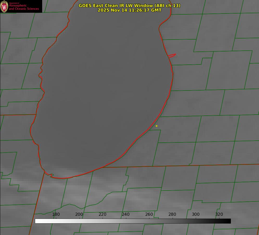The image size is (259, 235).
Task: Click the yellow dot location marker
Action: (x=156, y=126)
